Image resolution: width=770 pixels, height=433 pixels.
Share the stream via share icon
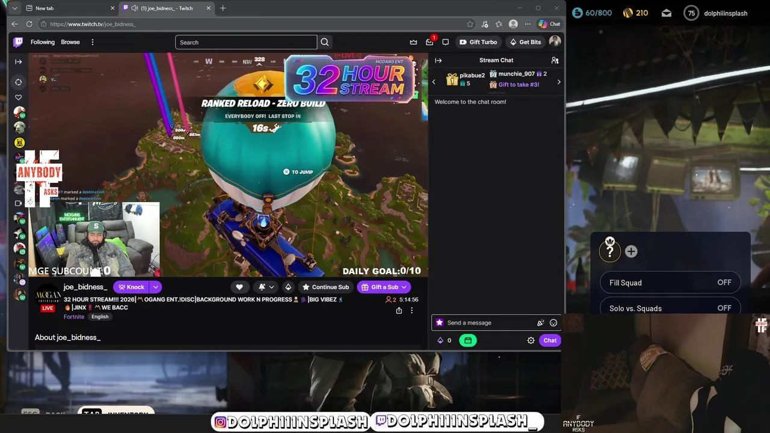tap(399, 310)
